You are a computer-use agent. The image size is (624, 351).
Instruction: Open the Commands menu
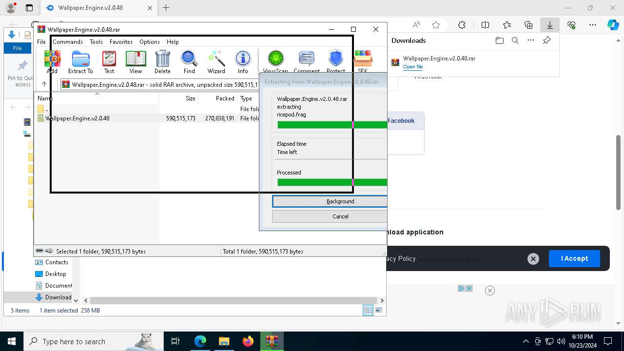(68, 42)
